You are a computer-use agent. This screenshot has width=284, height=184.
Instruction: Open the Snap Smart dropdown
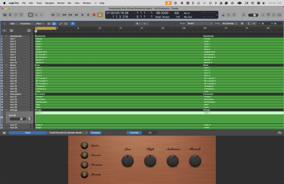[200, 23]
